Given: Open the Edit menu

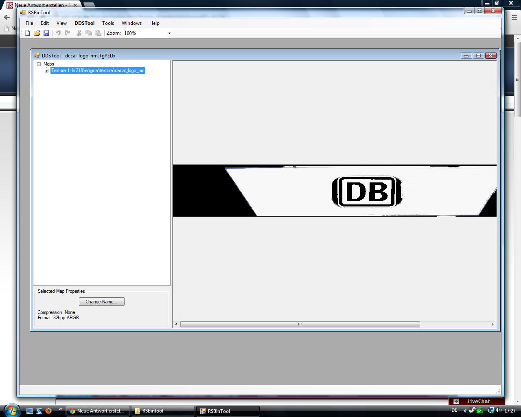Looking at the screenshot, I should pos(45,23).
